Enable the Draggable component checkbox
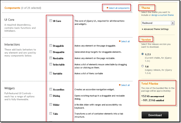The image size is (181, 123). coord(51,45)
